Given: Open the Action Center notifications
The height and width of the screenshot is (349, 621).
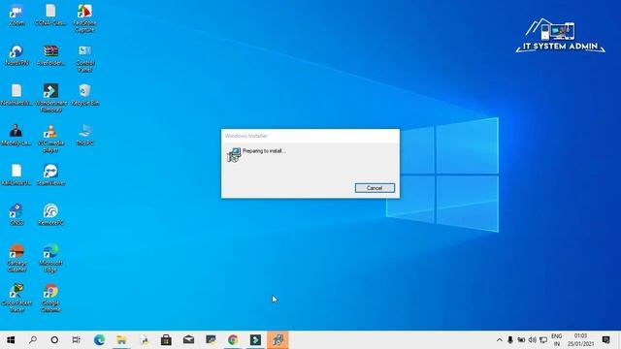Looking at the screenshot, I should coord(605,340).
